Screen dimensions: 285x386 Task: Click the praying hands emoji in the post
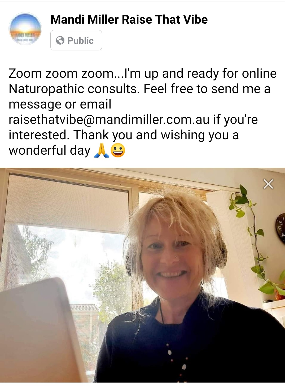pyautogui.click(x=102, y=150)
